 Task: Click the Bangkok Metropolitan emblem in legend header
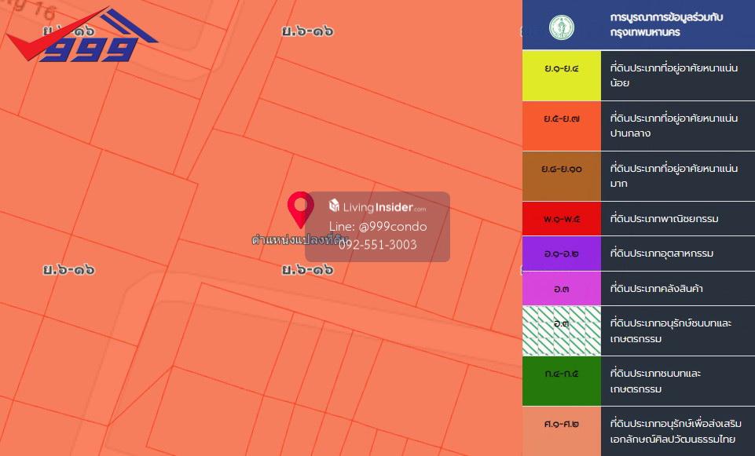tap(561, 28)
